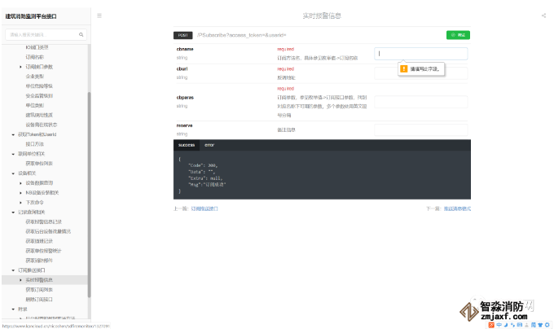The image size is (554, 329).
Task: Click the warning icon in validation tooltip
Action: pyautogui.click(x=403, y=69)
